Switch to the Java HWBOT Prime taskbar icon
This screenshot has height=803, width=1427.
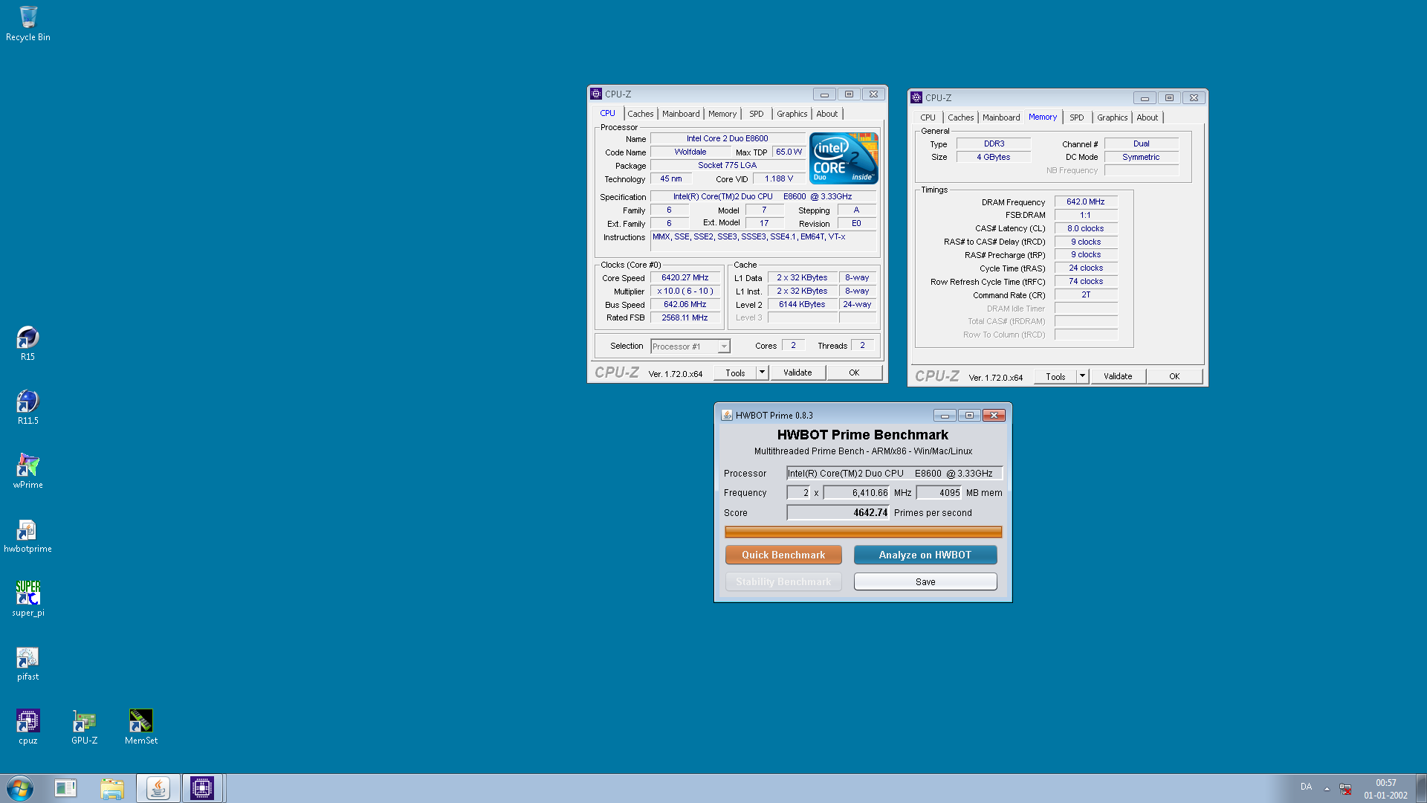click(x=158, y=788)
